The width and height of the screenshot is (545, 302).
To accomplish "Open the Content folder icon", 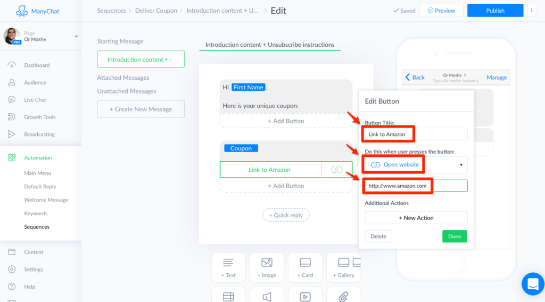I will [12, 252].
